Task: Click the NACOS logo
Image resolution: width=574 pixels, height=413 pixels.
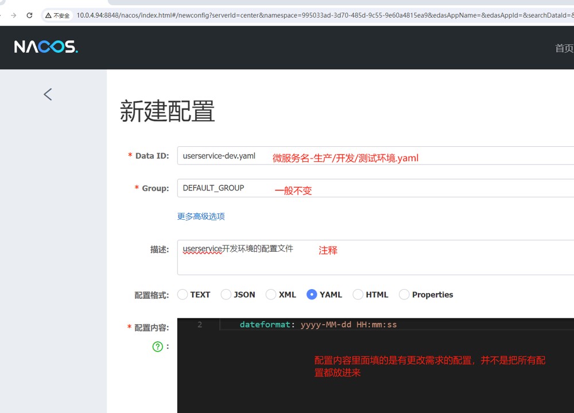Action: [x=46, y=47]
